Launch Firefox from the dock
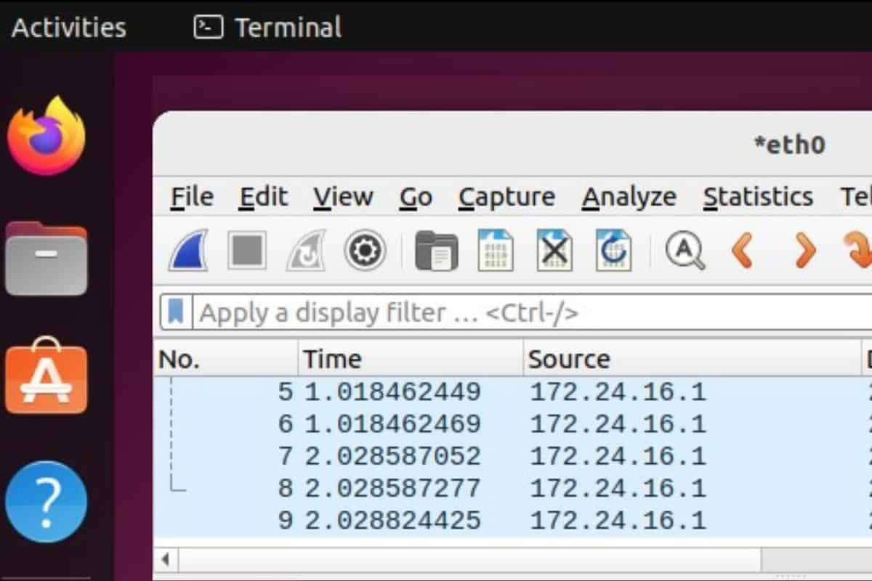Viewport: 872px width, 581px height. (x=47, y=134)
